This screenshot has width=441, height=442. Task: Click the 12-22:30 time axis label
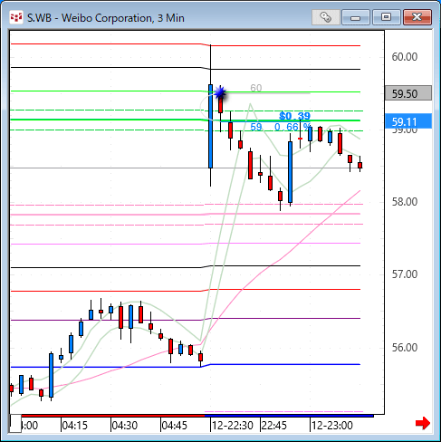[233, 426]
